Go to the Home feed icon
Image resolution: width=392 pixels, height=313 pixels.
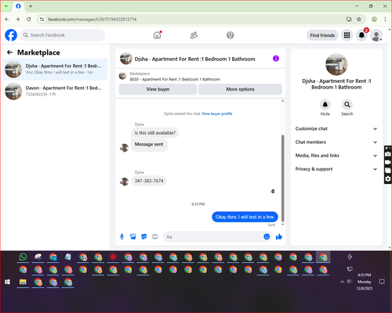[157, 35]
